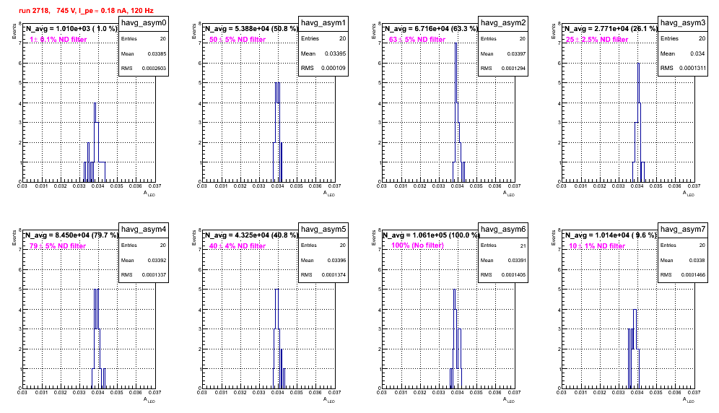This screenshot has width=719, height=413.
Task: Click the N_avg = 5.388e+04 label
Action: coord(251,29)
